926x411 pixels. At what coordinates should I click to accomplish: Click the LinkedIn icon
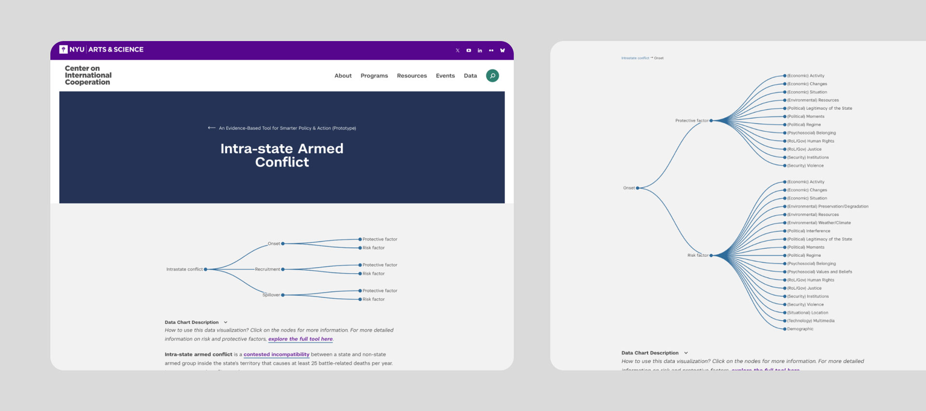[480, 51]
